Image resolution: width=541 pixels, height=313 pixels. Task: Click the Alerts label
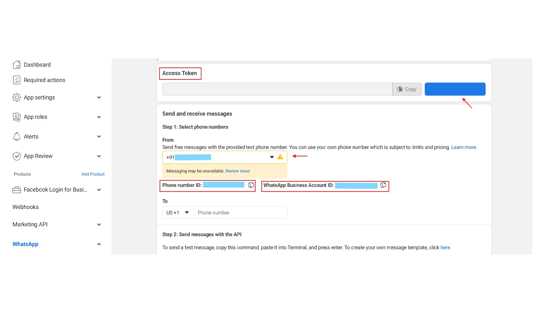click(x=31, y=137)
